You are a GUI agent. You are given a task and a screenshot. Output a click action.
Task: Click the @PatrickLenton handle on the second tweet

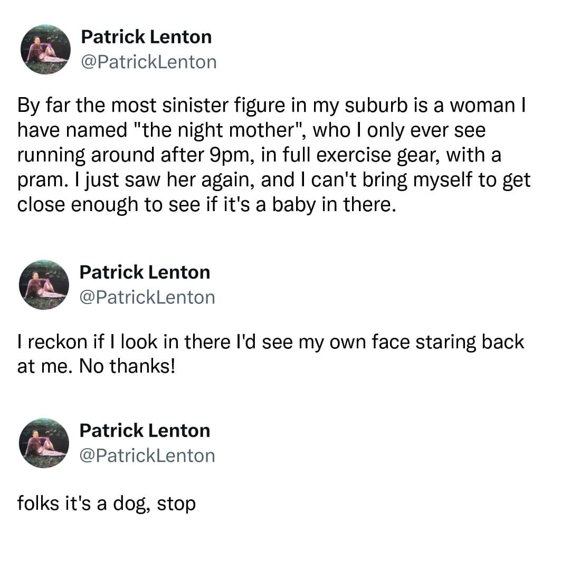click(147, 297)
